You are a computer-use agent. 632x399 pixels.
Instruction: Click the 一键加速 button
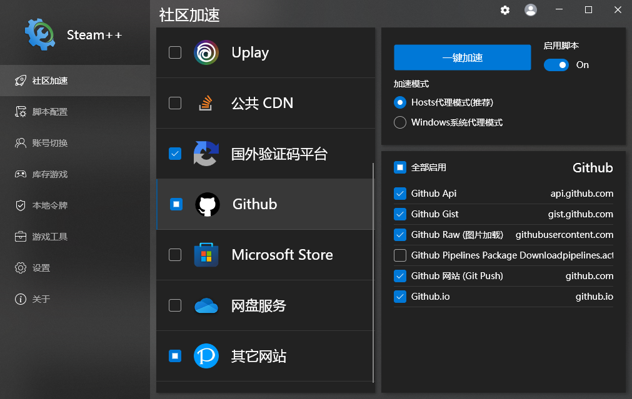463,57
